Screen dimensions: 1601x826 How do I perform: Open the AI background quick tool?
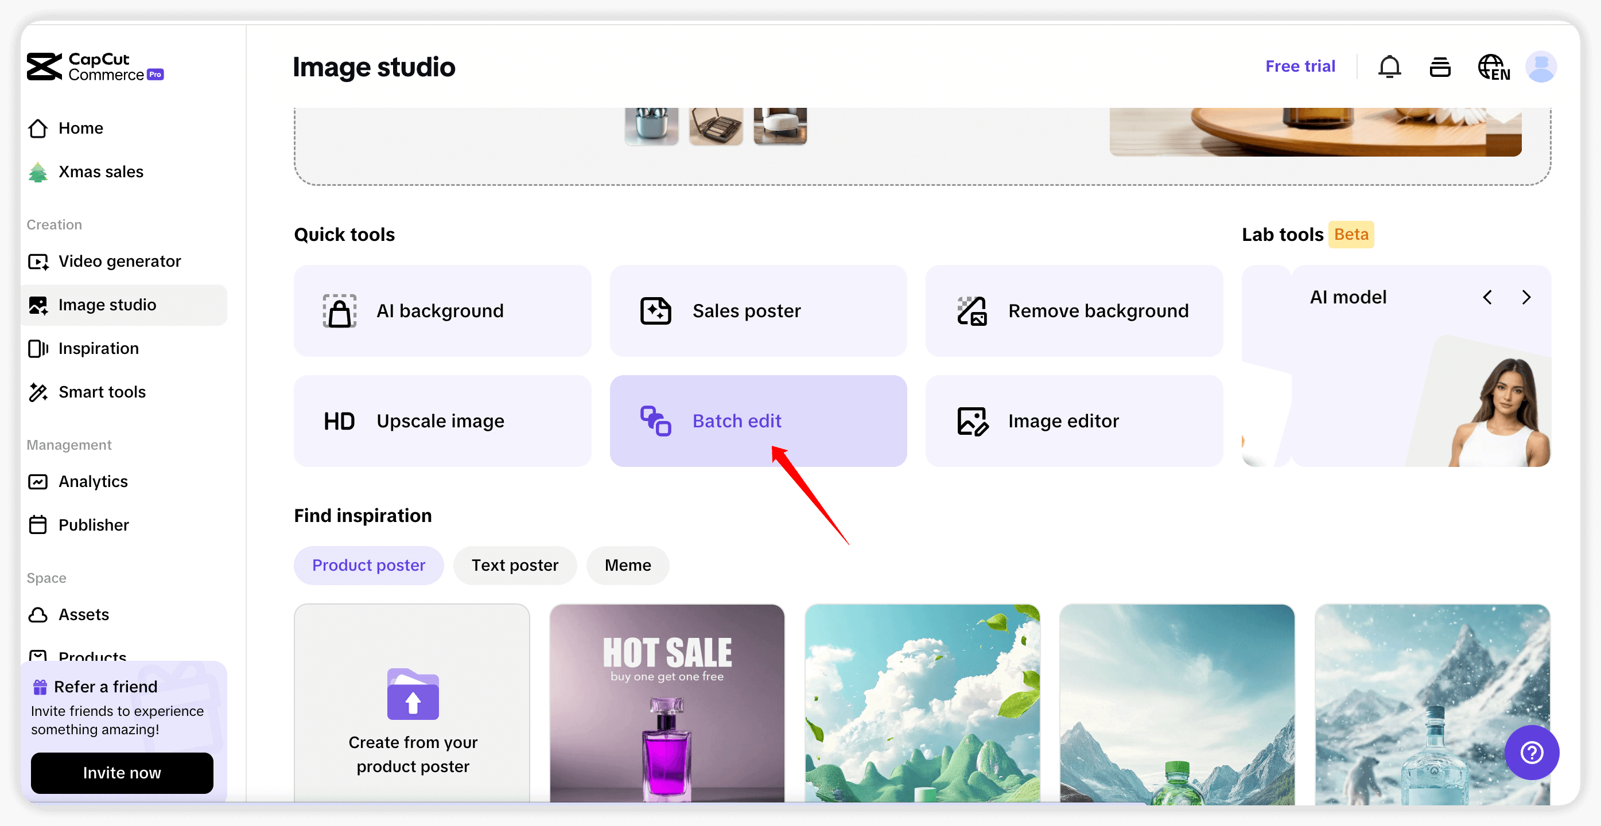point(442,310)
